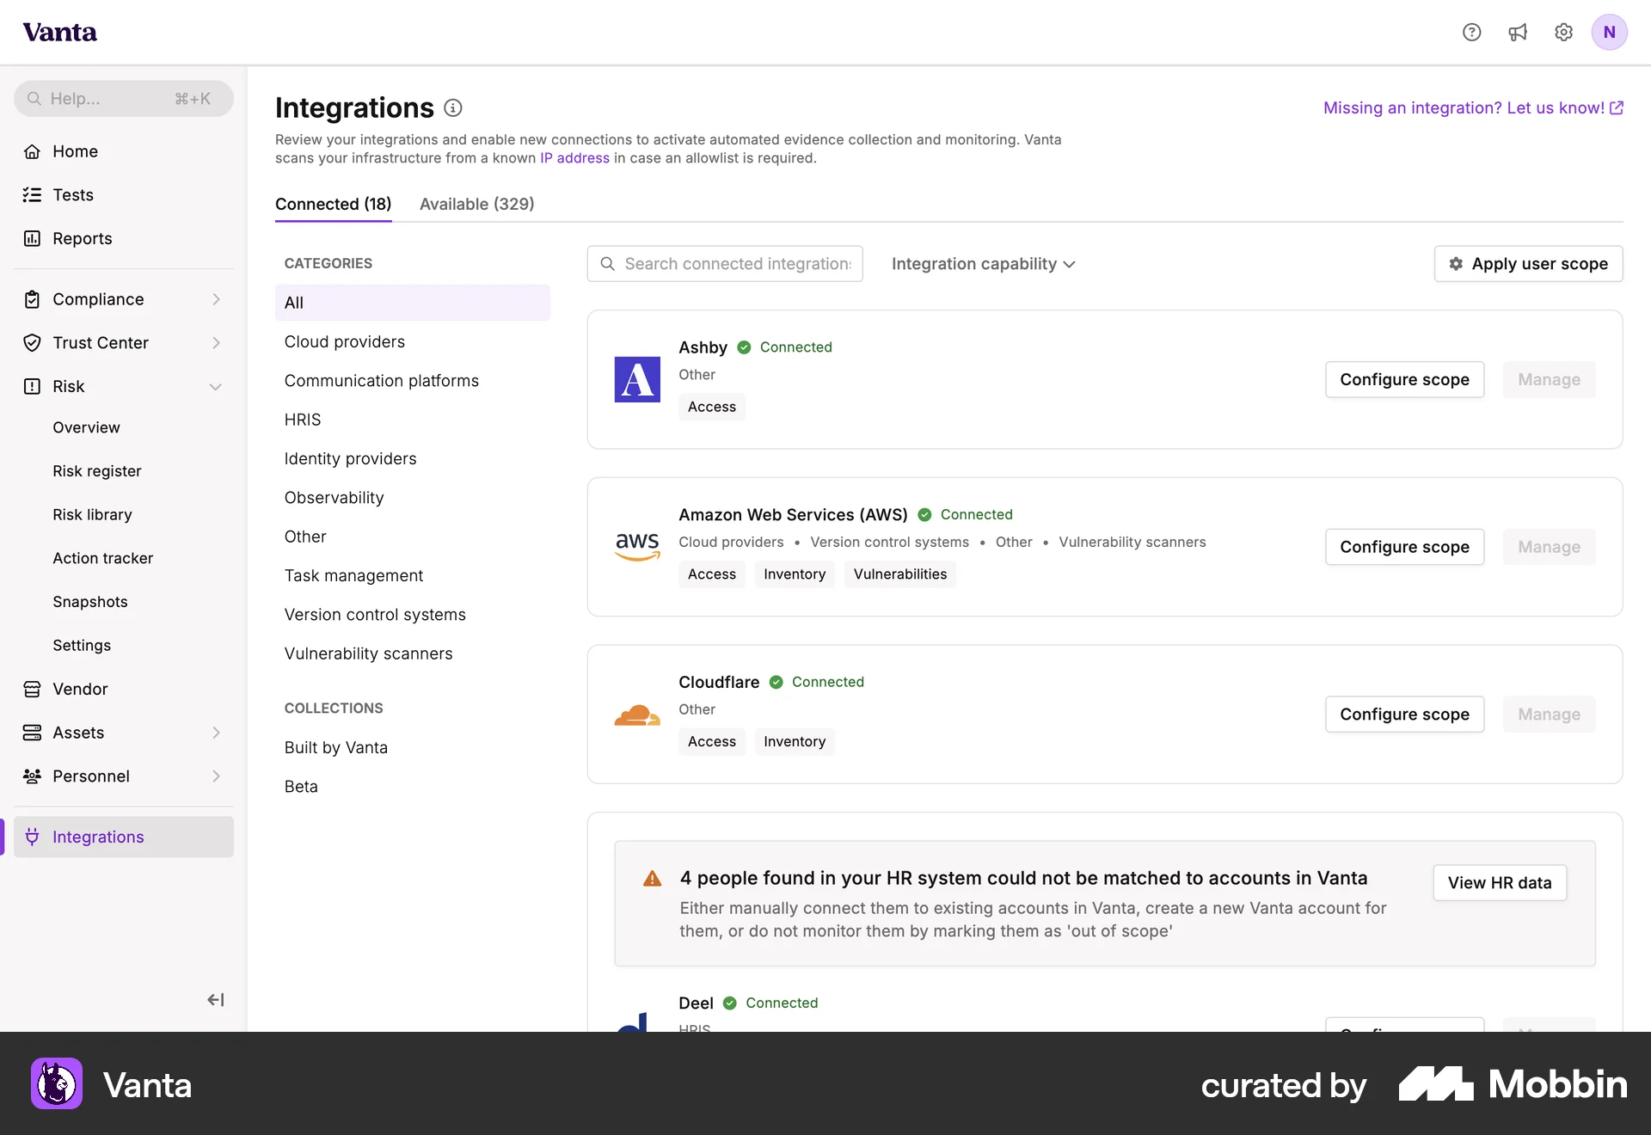
Task: Open the Integration capability dropdown
Action: click(x=983, y=264)
